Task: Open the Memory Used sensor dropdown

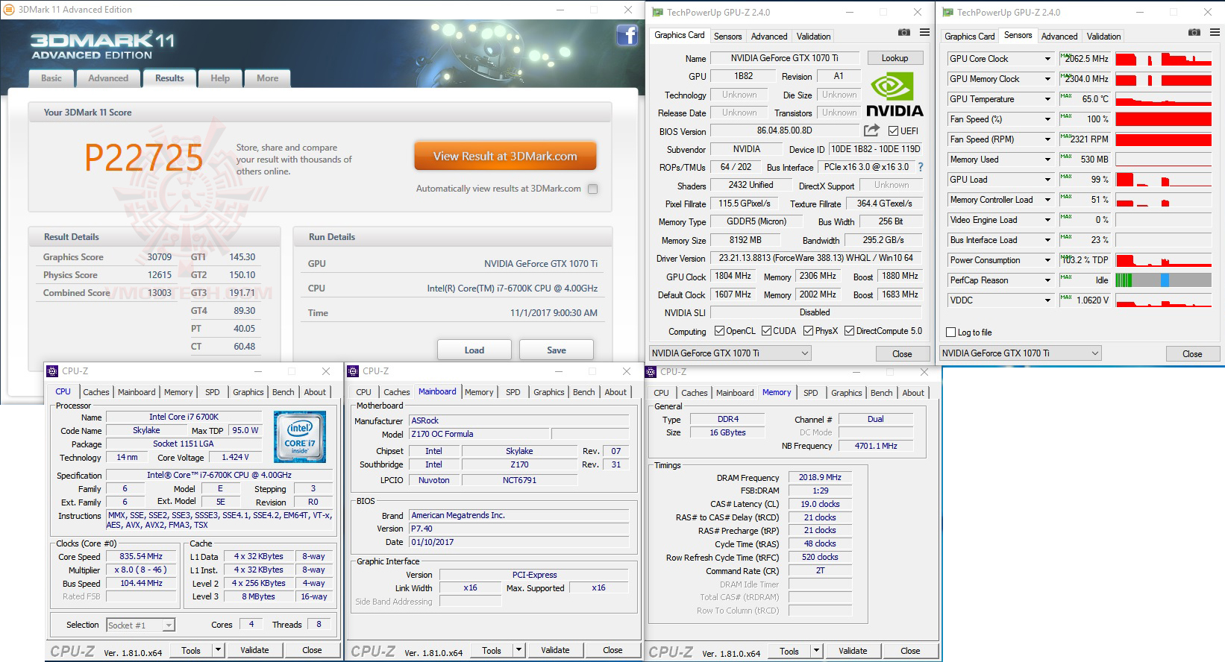Action: (x=1047, y=160)
